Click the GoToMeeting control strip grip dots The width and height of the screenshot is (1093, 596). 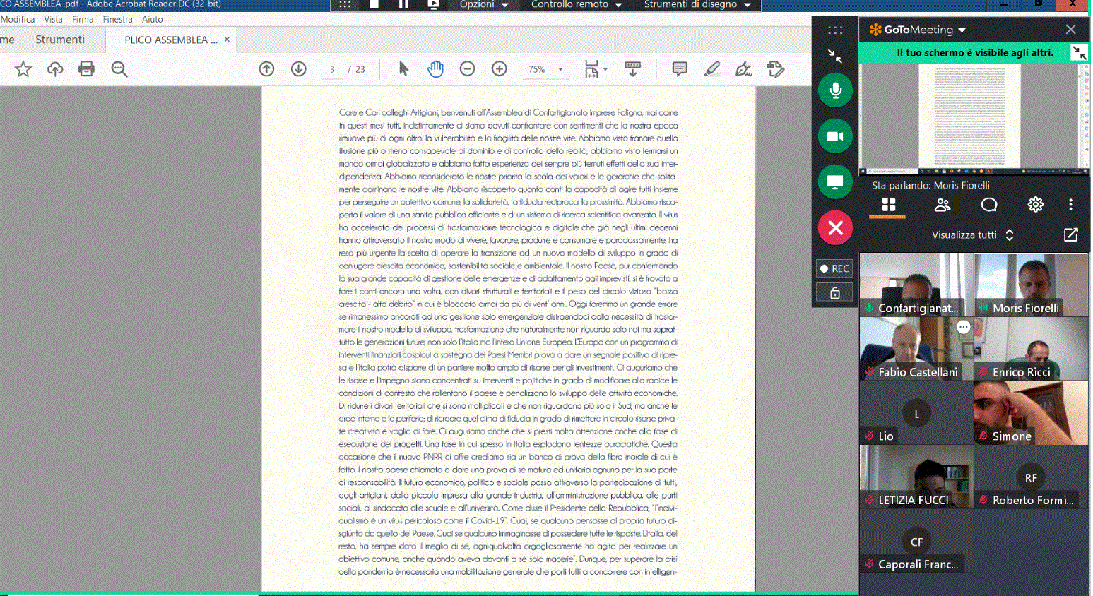tap(835, 30)
